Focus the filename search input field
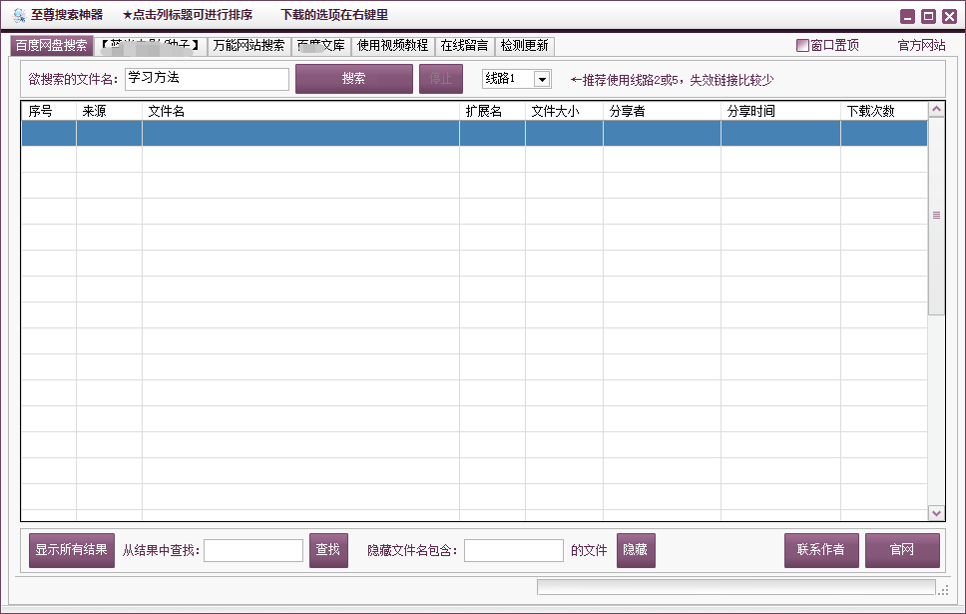The image size is (966, 614). point(207,79)
